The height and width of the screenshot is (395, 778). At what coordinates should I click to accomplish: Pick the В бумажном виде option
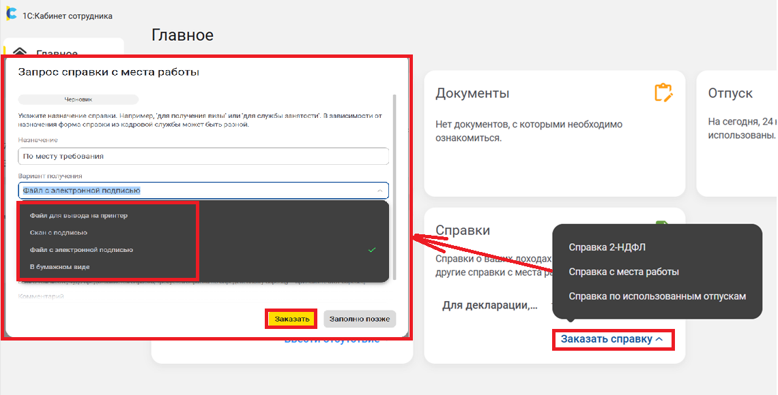click(59, 267)
